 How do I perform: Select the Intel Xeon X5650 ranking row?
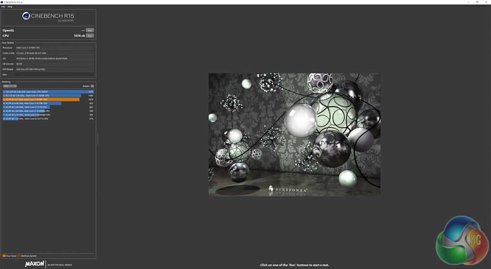coord(48,92)
